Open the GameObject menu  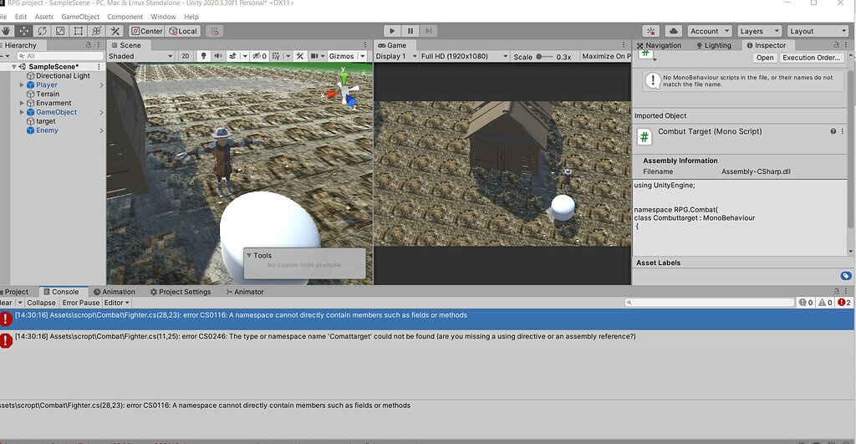pos(80,17)
